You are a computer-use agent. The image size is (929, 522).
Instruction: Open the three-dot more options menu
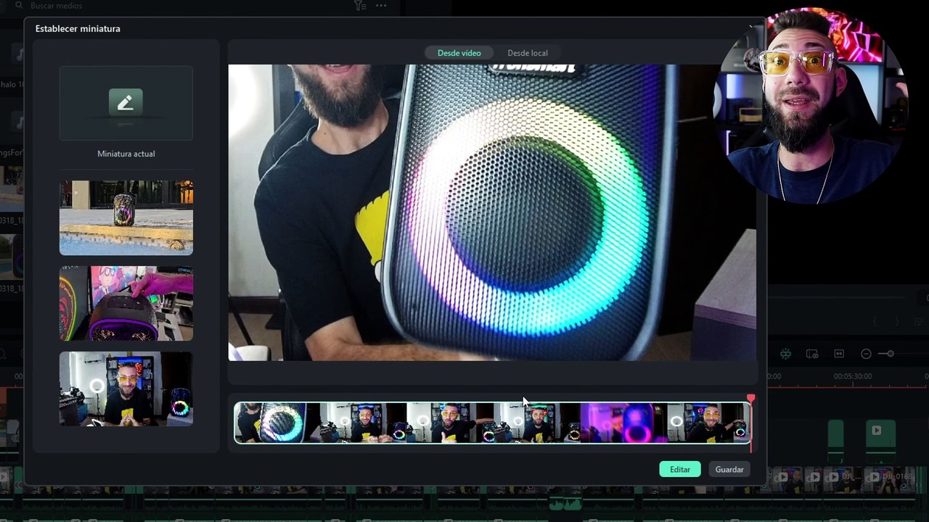pos(381,6)
